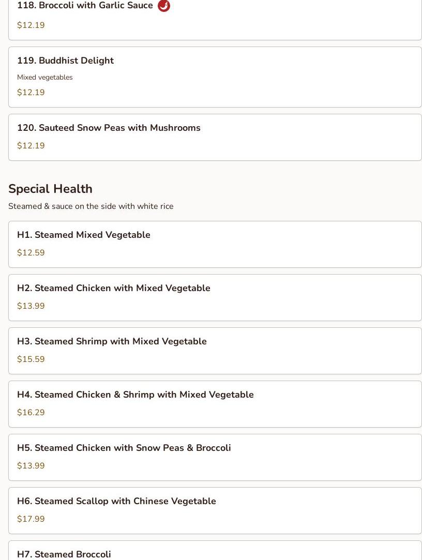This screenshot has height=560, width=422.
Task: Click the $12.19 price under Sauteed Snow Peas
Action: (31, 145)
